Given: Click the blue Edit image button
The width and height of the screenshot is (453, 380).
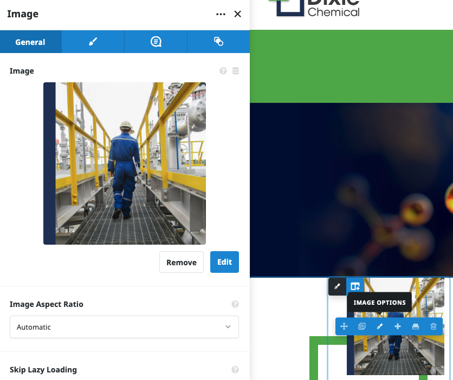Looking at the screenshot, I should point(224,262).
